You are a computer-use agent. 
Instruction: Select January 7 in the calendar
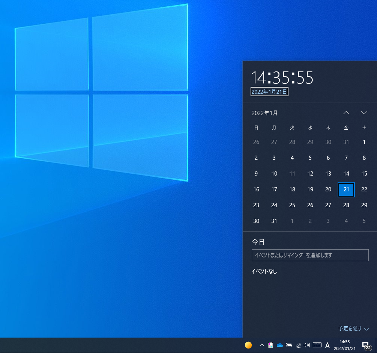click(x=346, y=158)
